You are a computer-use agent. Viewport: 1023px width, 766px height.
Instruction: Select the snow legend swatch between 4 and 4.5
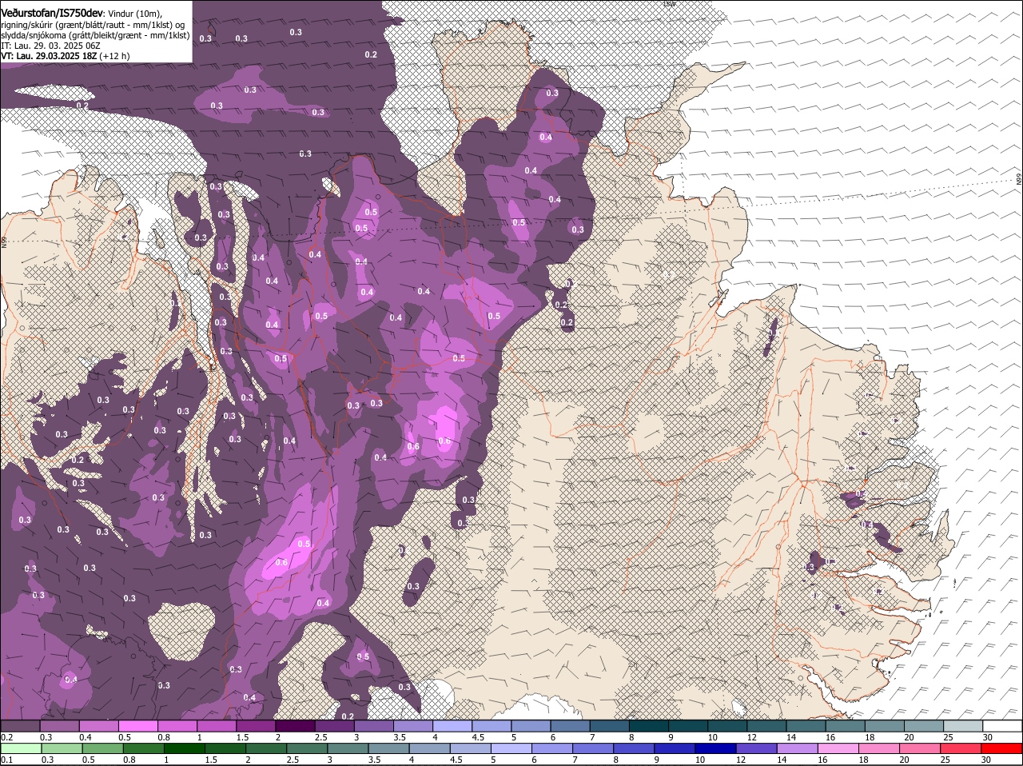[x=452, y=726]
